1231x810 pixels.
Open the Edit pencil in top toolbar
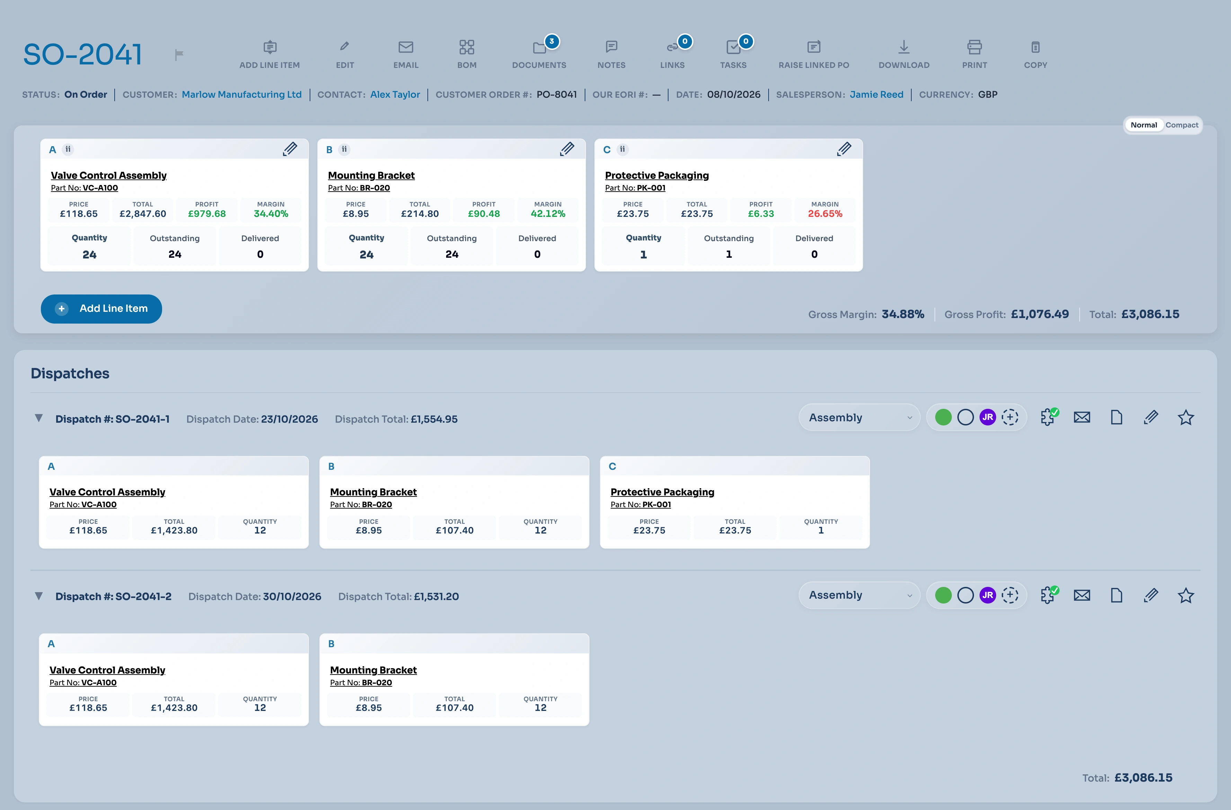[x=345, y=46]
